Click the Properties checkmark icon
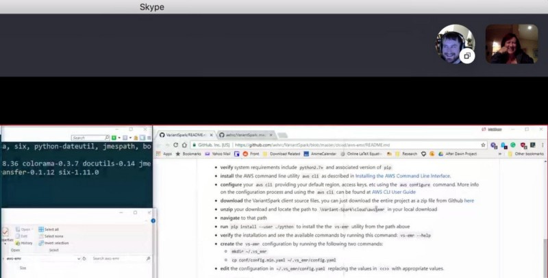The width and height of the screenshot is (548, 278). point(5,232)
